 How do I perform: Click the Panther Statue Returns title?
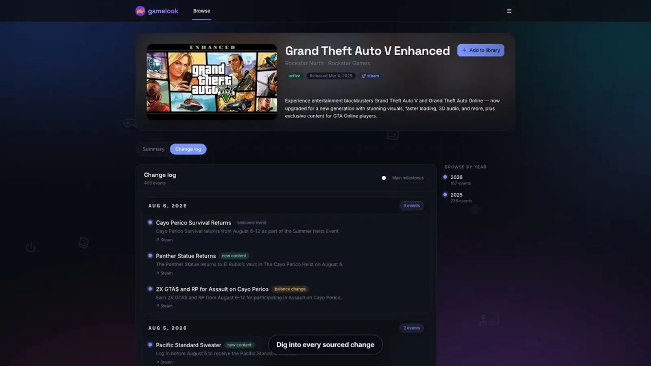coord(186,256)
